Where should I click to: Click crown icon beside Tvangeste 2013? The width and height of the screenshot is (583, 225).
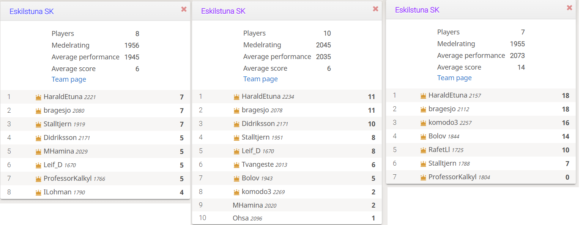(236, 165)
